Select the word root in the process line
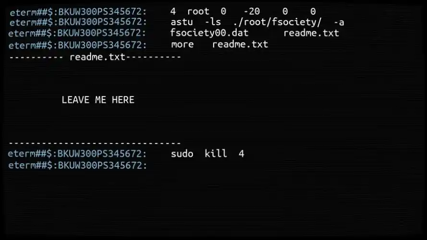The height and width of the screenshot is (240, 427). click(198, 12)
